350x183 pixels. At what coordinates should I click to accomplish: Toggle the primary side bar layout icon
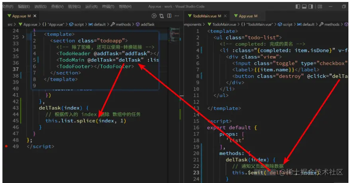298,6
